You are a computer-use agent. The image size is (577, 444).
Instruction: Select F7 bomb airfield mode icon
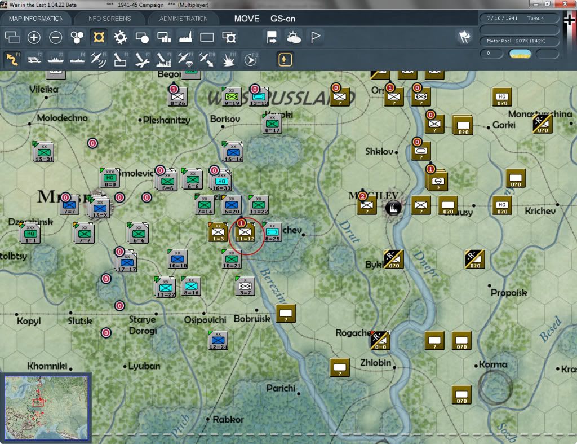(142, 59)
